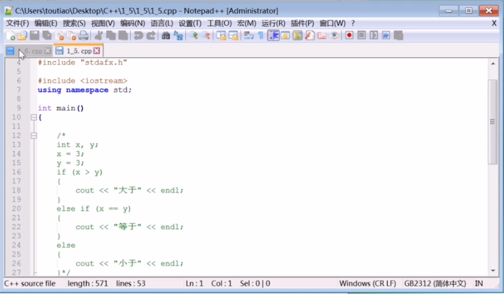Open the Replace dialog icon
Viewport: 504px width, 294px height.
coord(178,36)
